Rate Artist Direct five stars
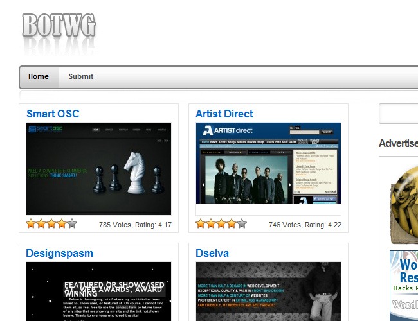 point(241,224)
